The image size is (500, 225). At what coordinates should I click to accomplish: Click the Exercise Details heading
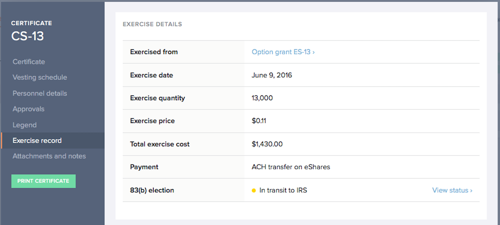pos(152,24)
